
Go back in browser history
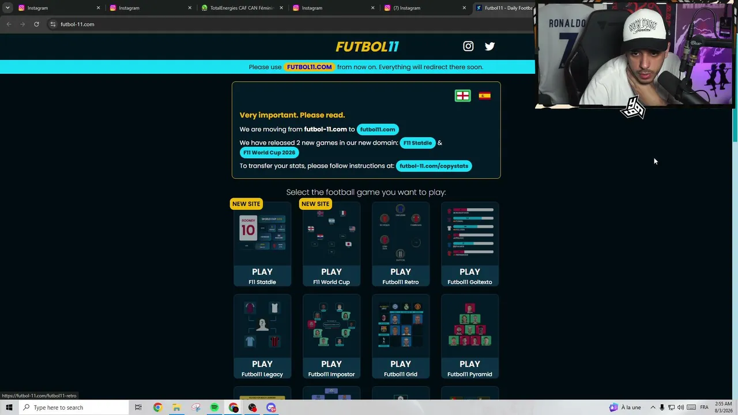coord(9,24)
